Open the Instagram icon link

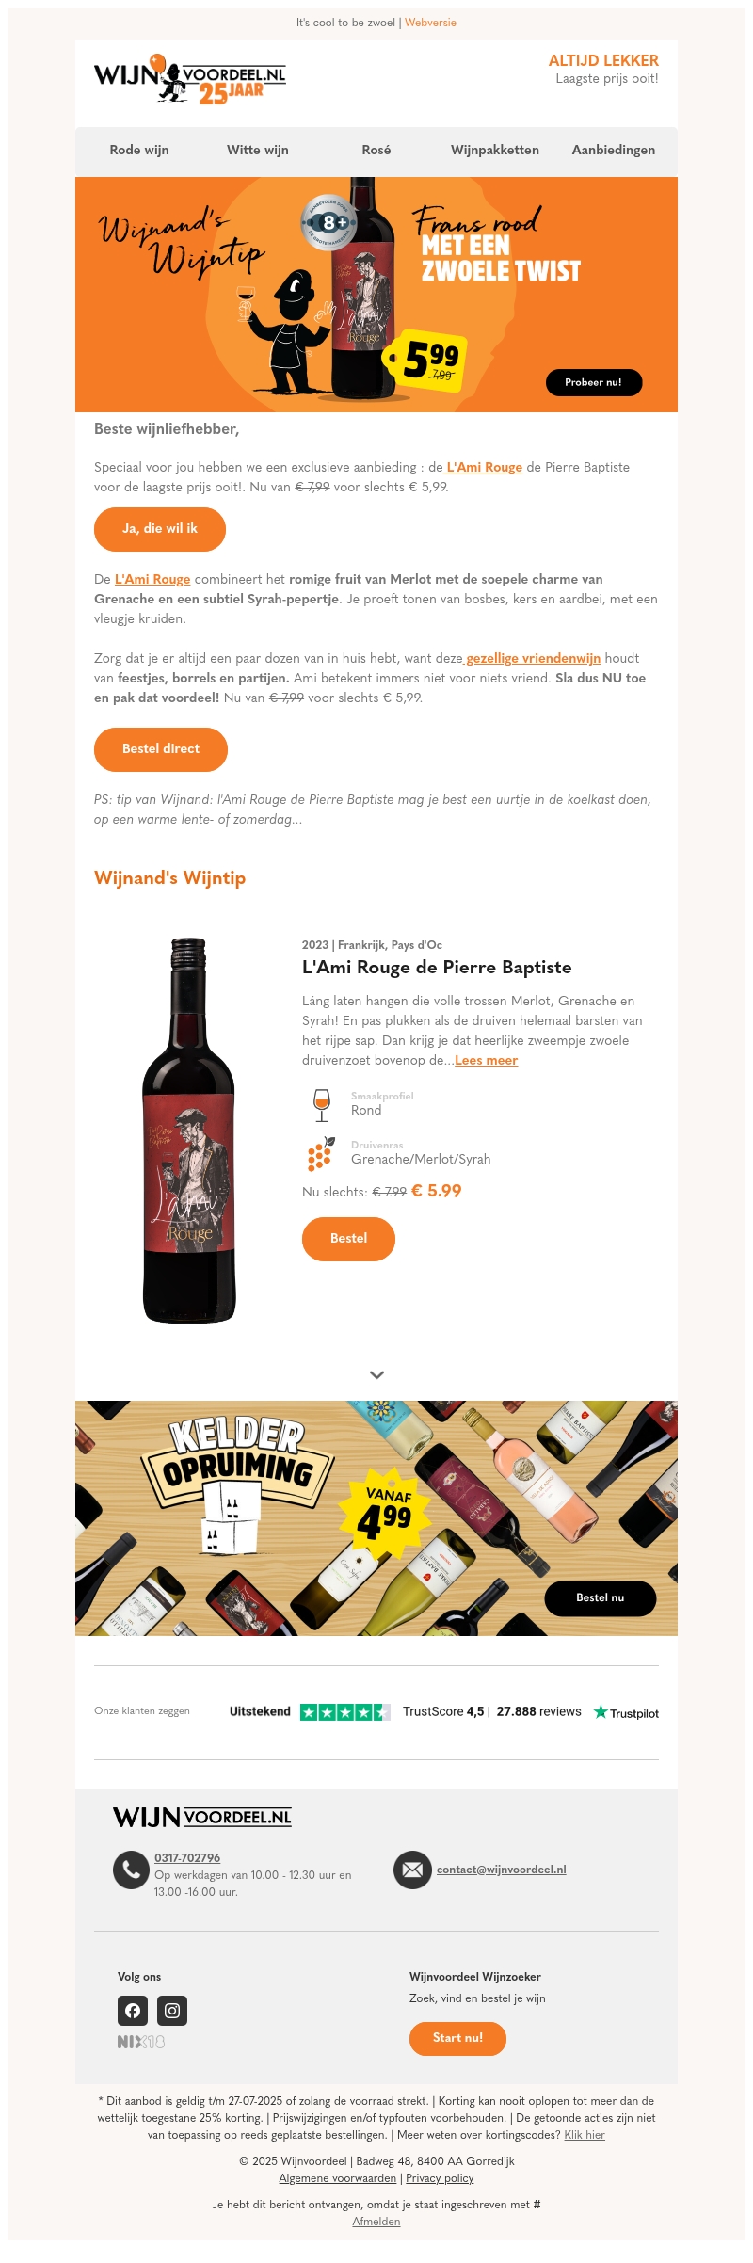[x=172, y=2011]
